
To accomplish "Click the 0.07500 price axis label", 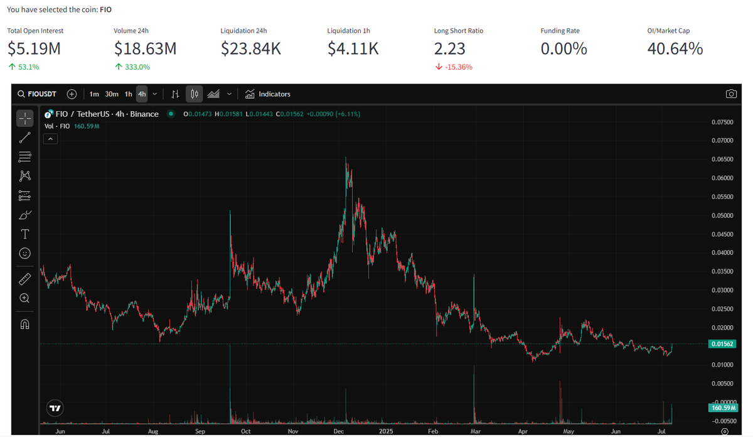I will (722, 122).
